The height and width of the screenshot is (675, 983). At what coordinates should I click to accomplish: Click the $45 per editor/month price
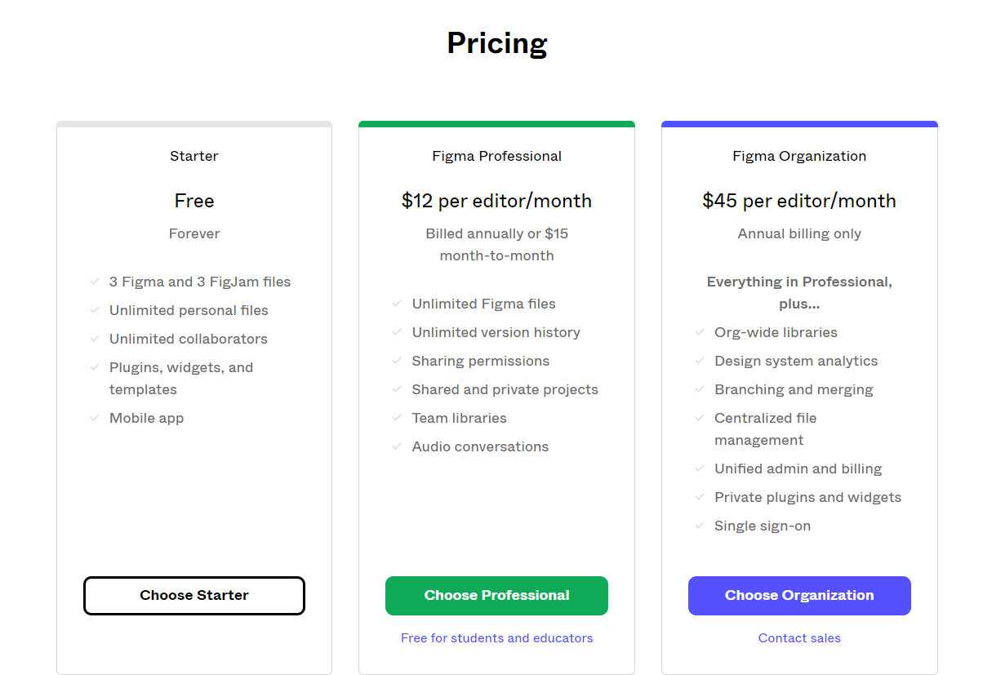799,201
